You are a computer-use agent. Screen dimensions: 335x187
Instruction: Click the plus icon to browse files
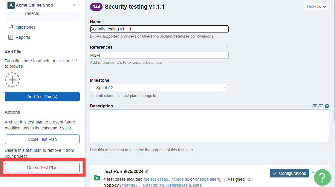pos(12,80)
